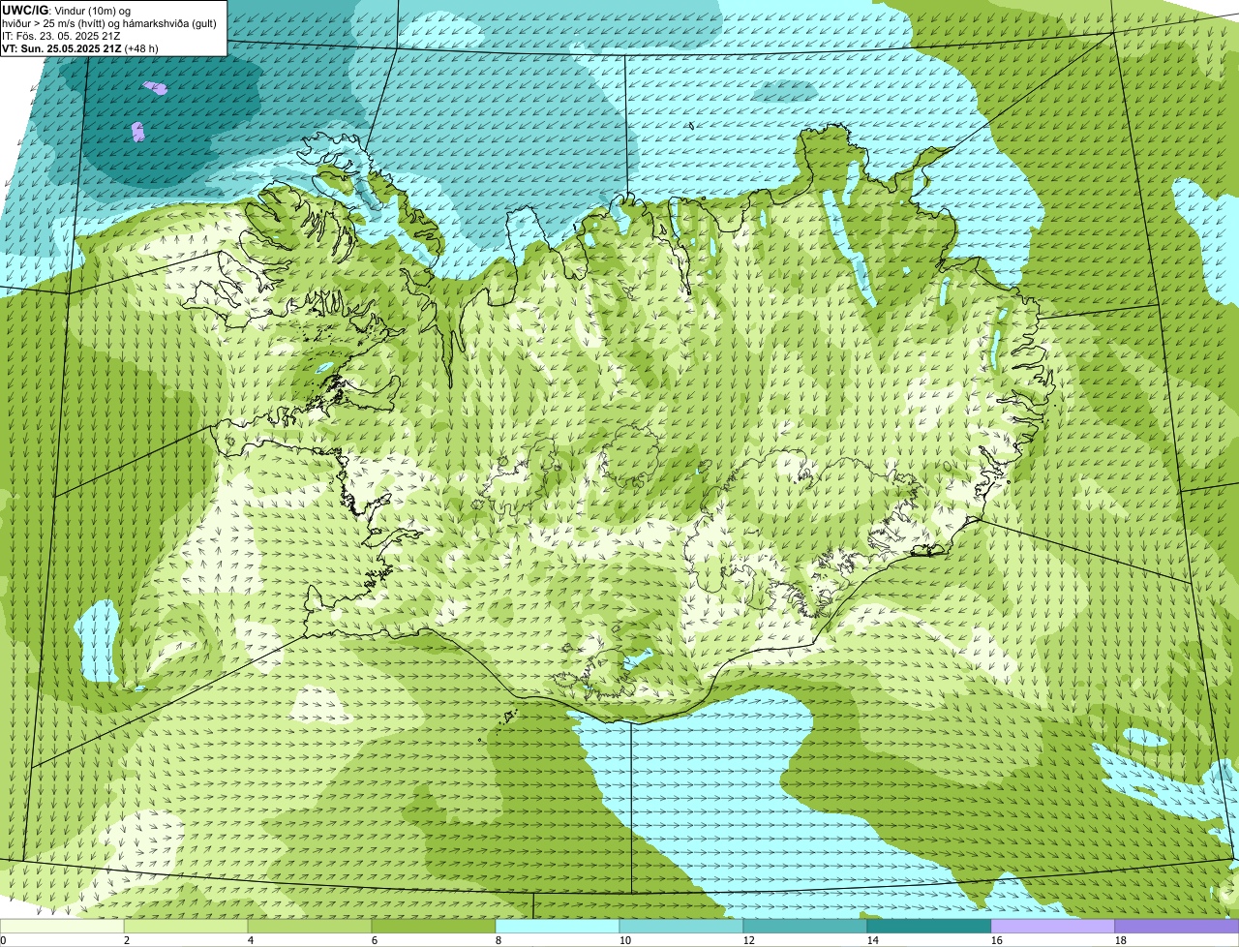Click the dark teal 14–16 legend swatch
The width and height of the screenshot is (1239, 947).
tap(929, 926)
